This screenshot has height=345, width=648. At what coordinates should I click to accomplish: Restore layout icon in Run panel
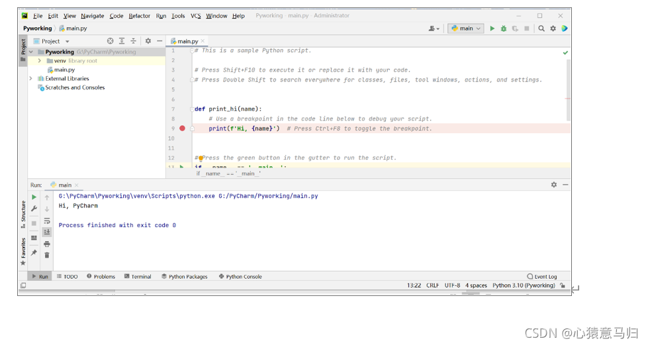[34, 238]
